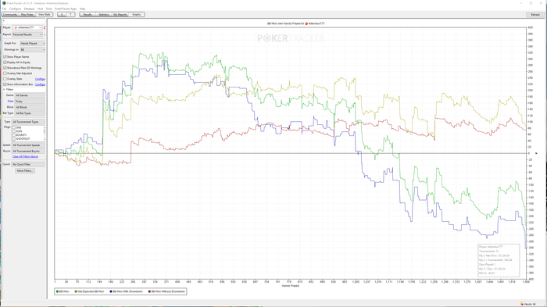Enable the Overlay Net Adjusted checkbox
The image size is (547, 307).
(5, 73)
